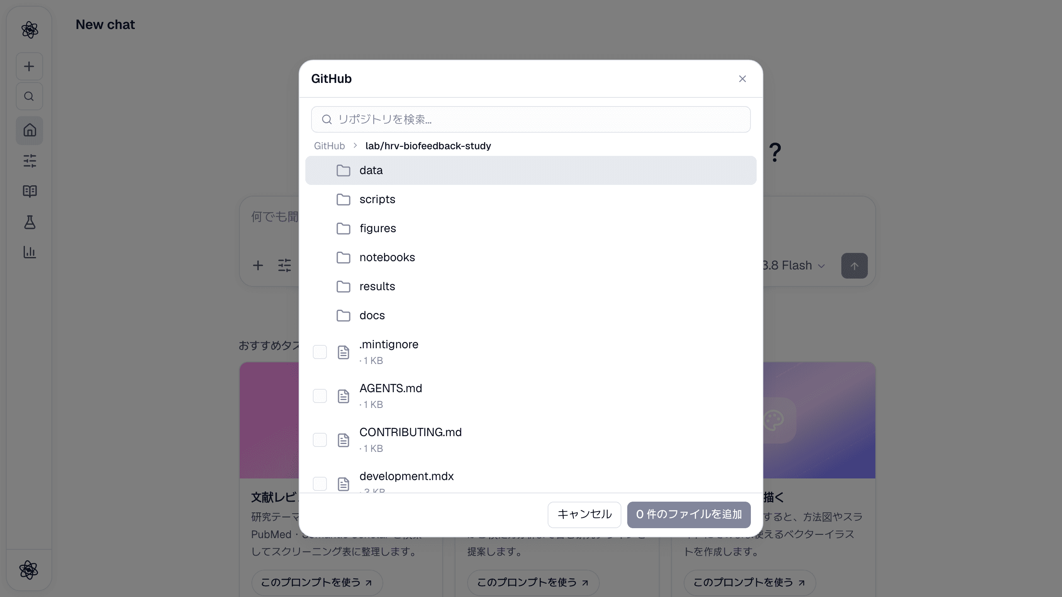The image size is (1062, 597).
Task: Tick the checkbox for development.mdx
Action: (x=320, y=484)
